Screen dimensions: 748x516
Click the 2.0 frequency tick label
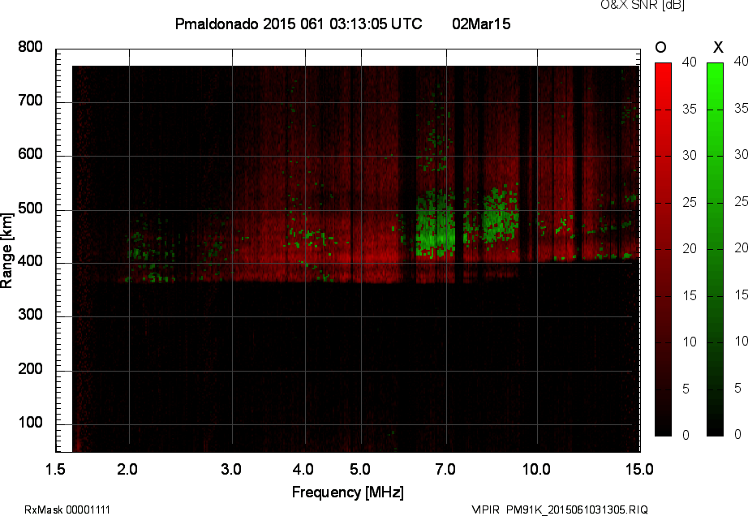127,469
